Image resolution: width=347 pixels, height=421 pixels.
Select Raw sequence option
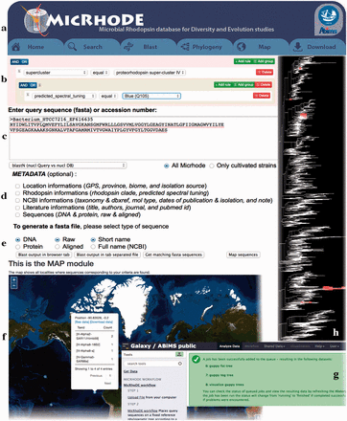click(x=58, y=239)
